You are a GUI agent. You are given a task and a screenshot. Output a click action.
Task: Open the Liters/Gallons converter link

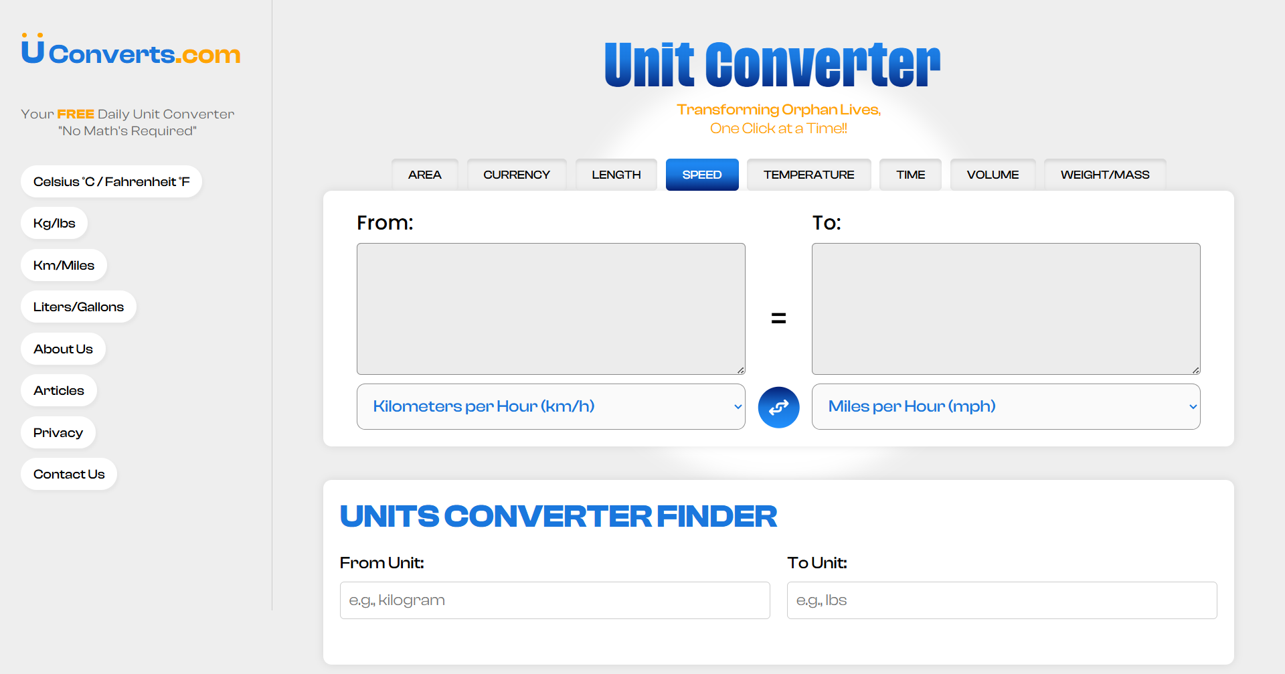[x=78, y=307]
